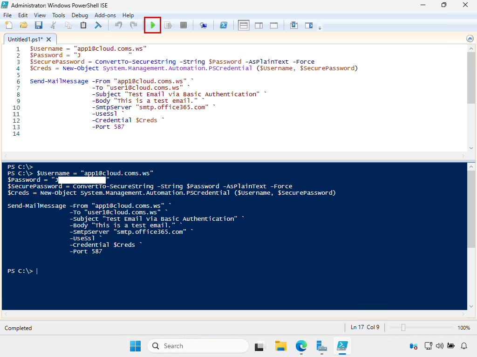The width and height of the screenshot is (477, 357).
Task: Select the Untitled1.ps1 tab
Action: pyautogui.click(x=26, y=39)
